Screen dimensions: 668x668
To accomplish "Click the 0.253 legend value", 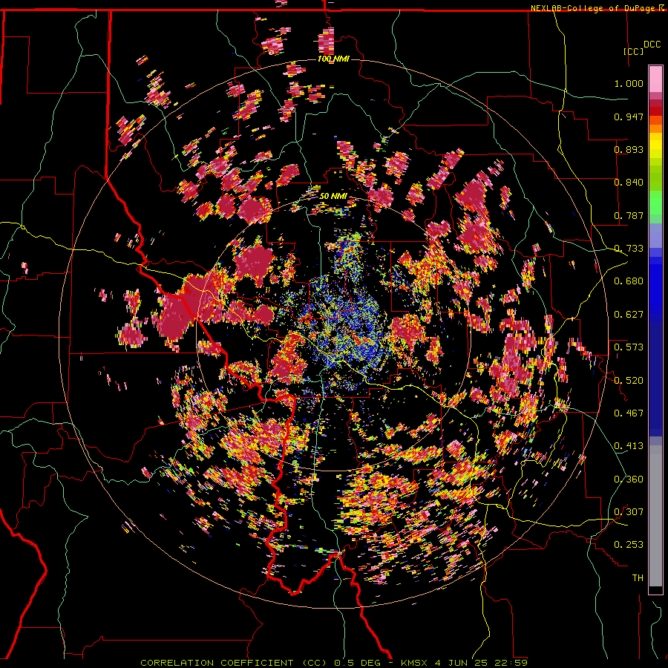I will 629,545.
